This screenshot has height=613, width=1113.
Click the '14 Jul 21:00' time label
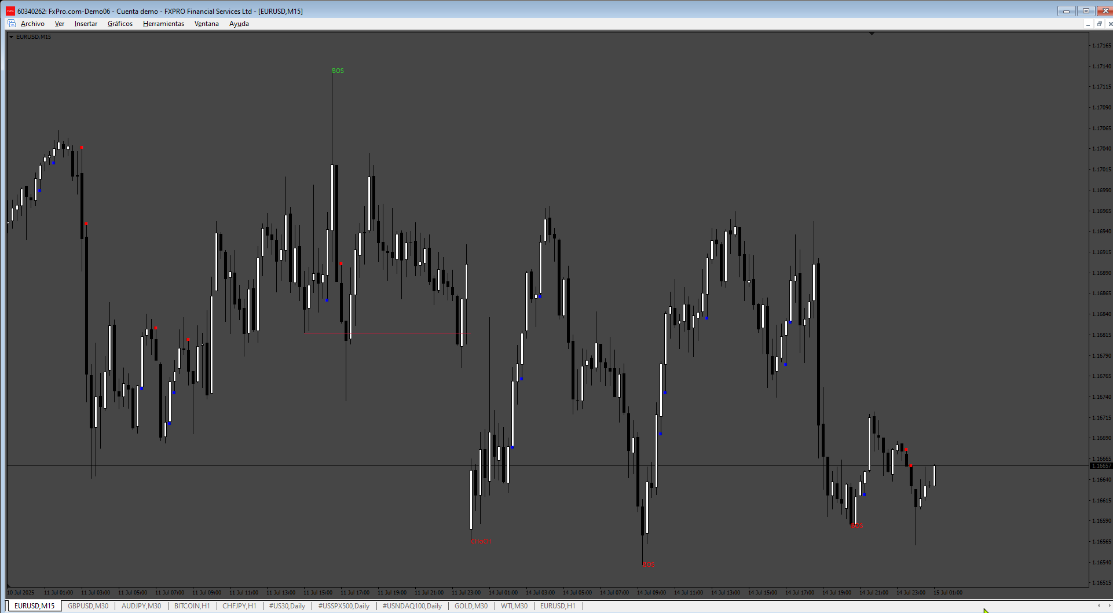click(x=874, y=593)
